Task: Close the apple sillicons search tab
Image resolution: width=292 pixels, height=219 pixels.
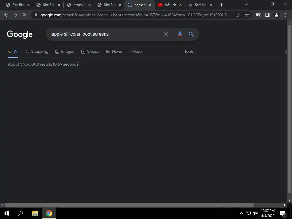Action: [x=150, y=5]
